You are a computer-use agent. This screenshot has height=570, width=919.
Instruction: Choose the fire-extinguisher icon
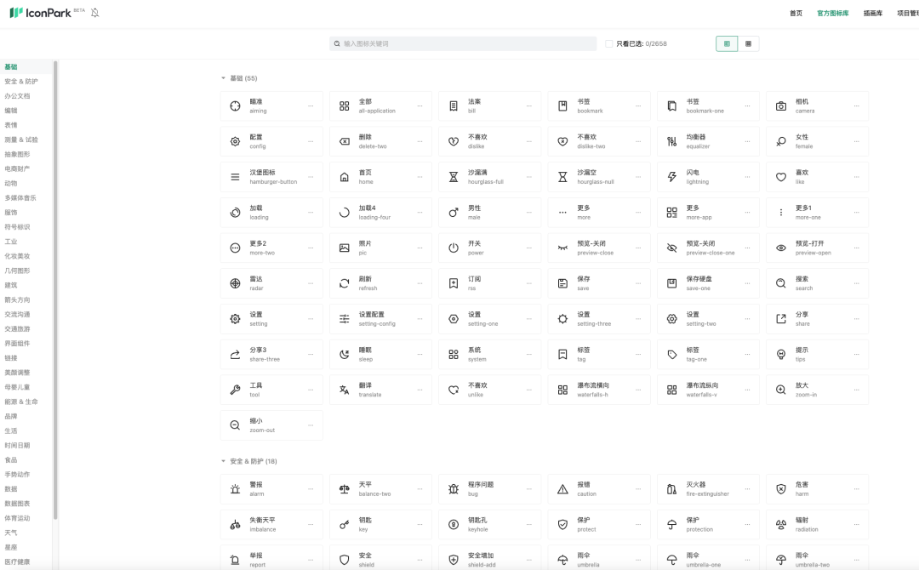click(x=671, y=489)
